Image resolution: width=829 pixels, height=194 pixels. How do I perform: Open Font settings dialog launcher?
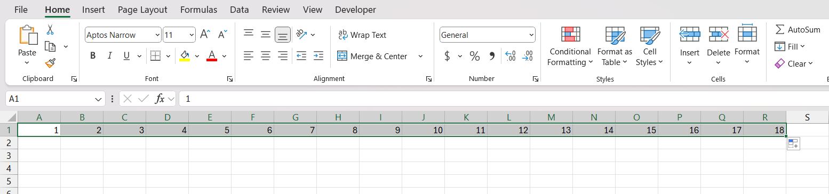tap(230, 79)
